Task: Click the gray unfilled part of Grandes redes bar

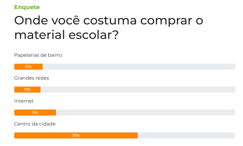Action: pos(138,90)
